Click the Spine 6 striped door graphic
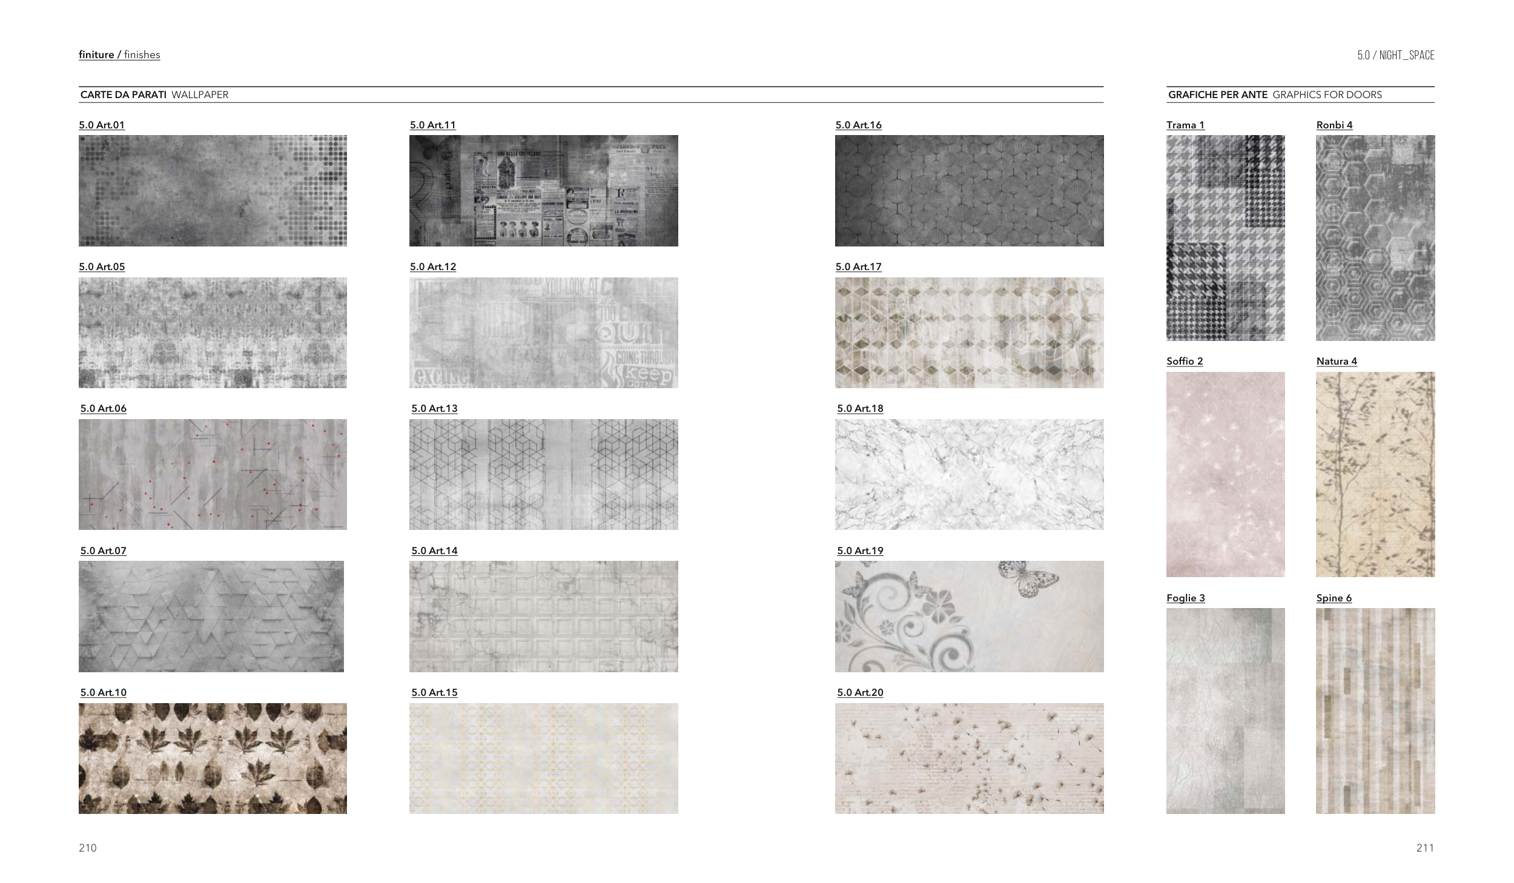The image size is (1514, 883). 1375,710
